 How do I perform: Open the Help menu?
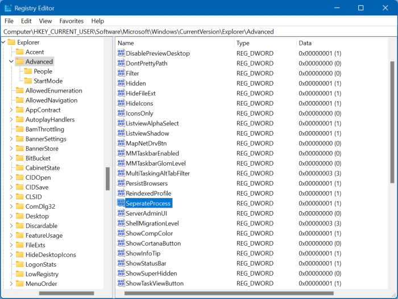coord(98,21)
